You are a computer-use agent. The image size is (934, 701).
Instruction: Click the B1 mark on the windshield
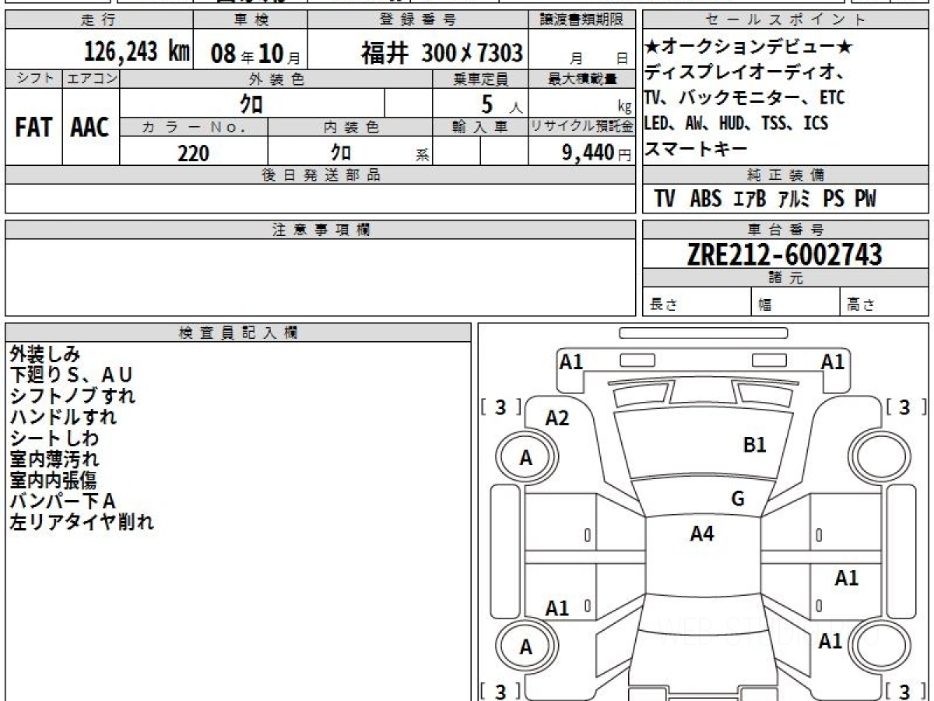tap(755, 445)
